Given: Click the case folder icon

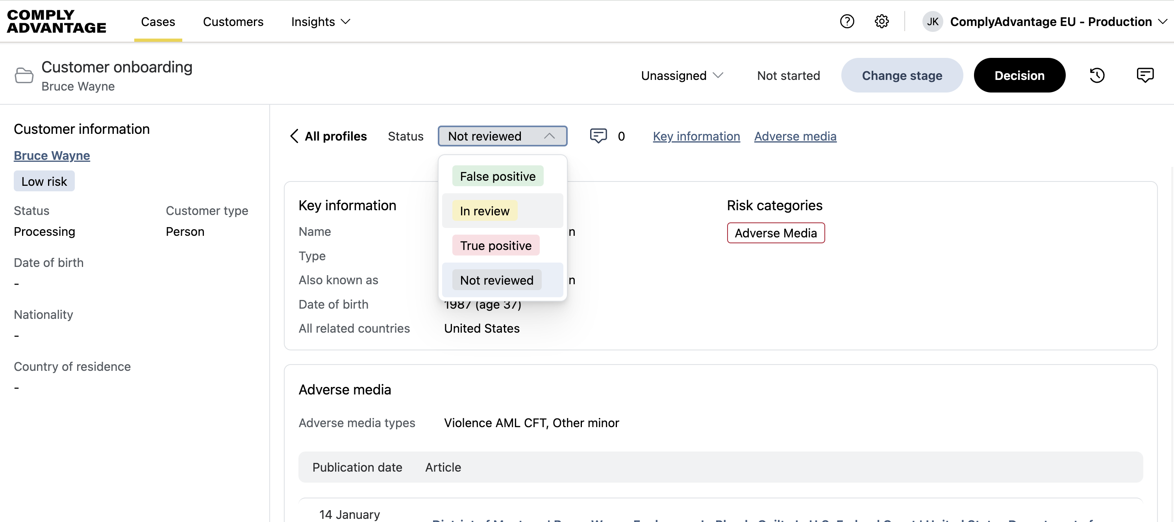Looking at the screenshot, I should [x=24, y=75].
